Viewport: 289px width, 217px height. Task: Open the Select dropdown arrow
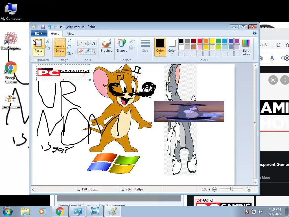[60, 54]
